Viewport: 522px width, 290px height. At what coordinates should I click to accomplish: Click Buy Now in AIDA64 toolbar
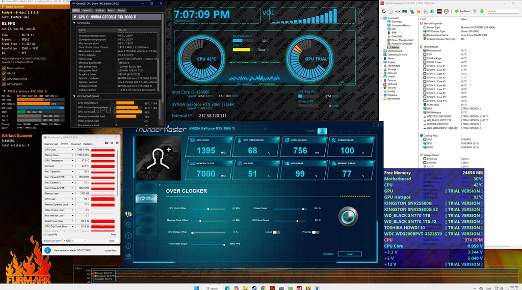coord(463,11)
